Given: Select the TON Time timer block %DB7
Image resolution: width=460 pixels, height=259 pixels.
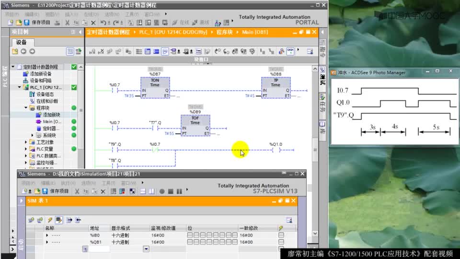Looking at the screenshot, I should pos(155,88).
